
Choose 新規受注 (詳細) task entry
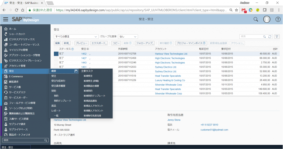click(91, 81)
